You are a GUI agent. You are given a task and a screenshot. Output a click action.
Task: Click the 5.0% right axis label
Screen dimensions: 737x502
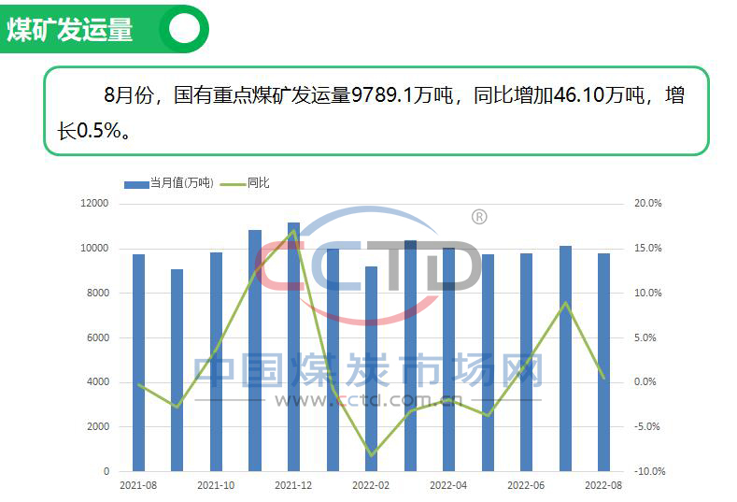coord(645,337)
